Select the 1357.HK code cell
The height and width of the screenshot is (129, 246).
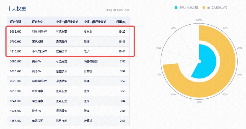[15, 121]
